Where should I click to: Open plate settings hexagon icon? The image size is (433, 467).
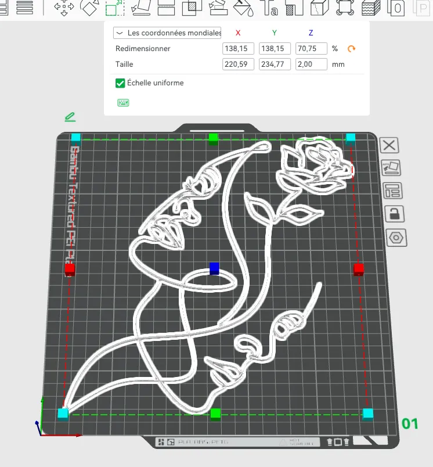(x=396, y=238)
